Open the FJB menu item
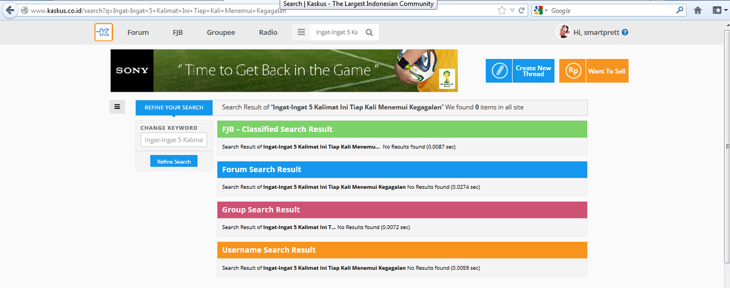730x288 pixels. [178, 33]
